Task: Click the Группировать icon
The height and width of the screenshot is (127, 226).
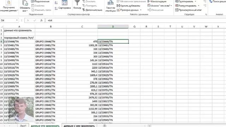Action: click(x=177, y=1)
